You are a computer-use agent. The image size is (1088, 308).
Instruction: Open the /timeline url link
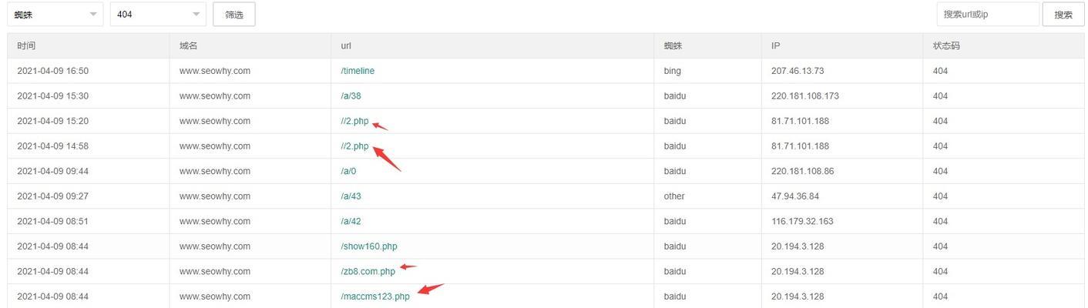pos(358,71)
